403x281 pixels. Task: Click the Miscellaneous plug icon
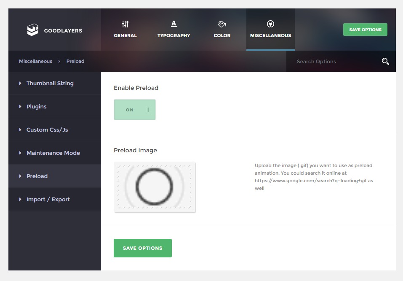(270, 24)
